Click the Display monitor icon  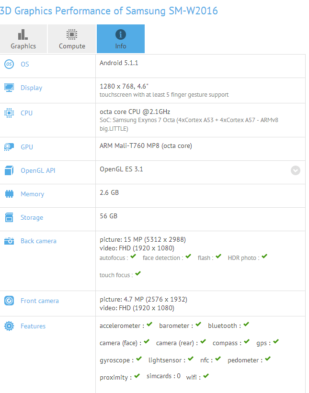pos(9,88)
